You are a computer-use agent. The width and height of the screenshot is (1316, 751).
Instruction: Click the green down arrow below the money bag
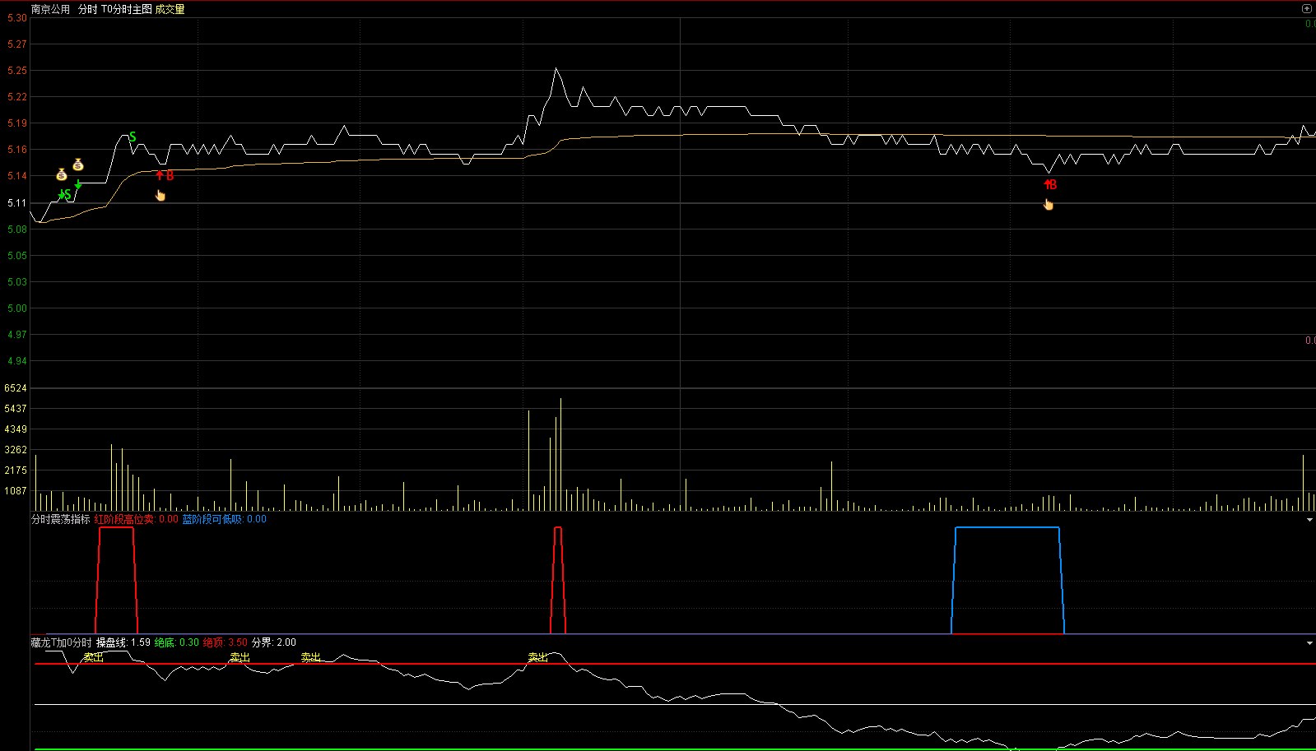78,184
